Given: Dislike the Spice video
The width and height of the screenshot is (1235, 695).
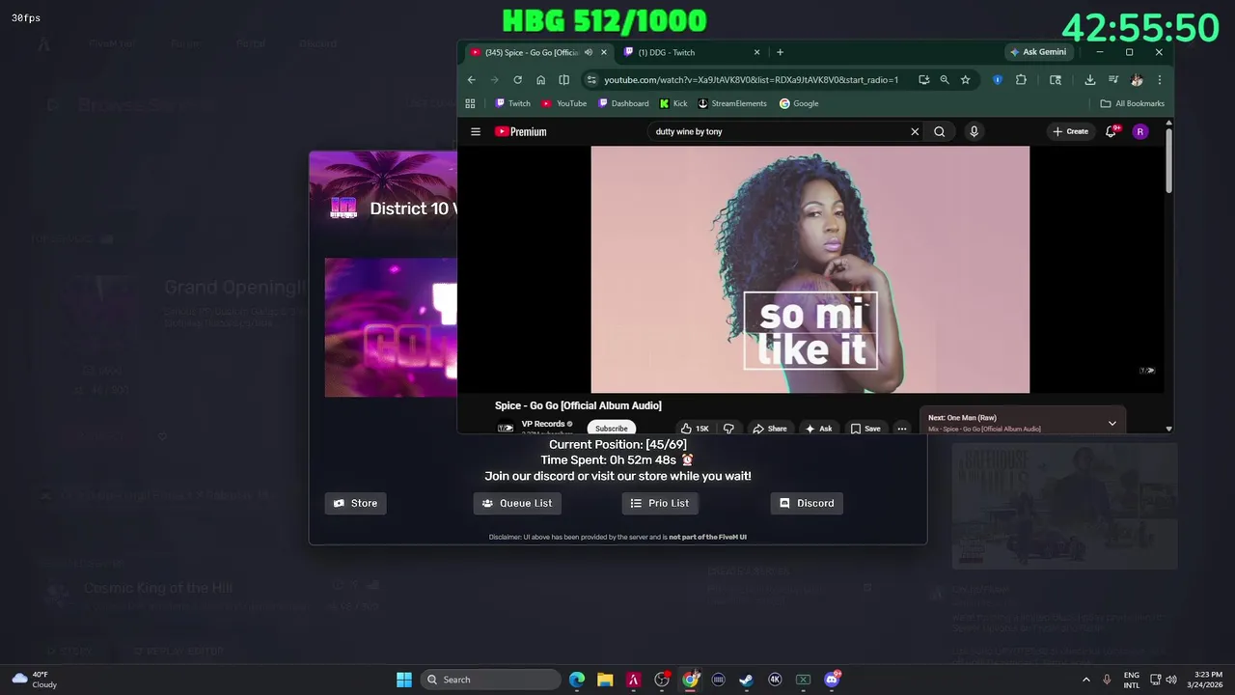Looking at the screenshot, I should coord(728,429).
